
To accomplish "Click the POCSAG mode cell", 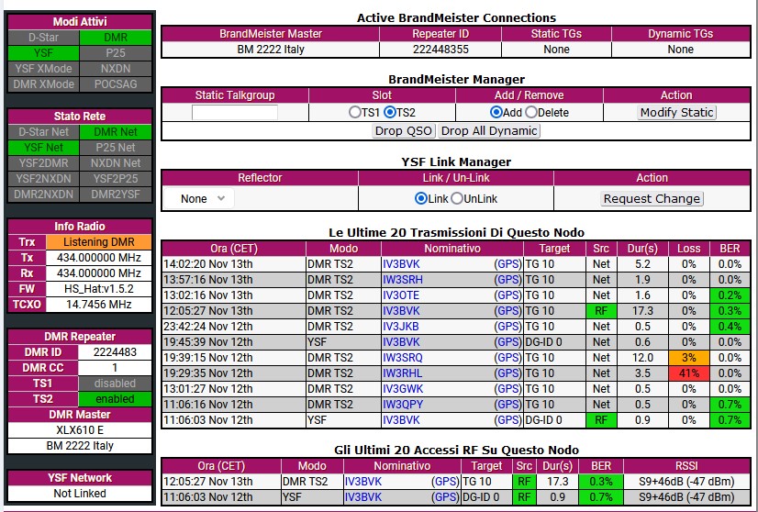I will pos(116,84).
